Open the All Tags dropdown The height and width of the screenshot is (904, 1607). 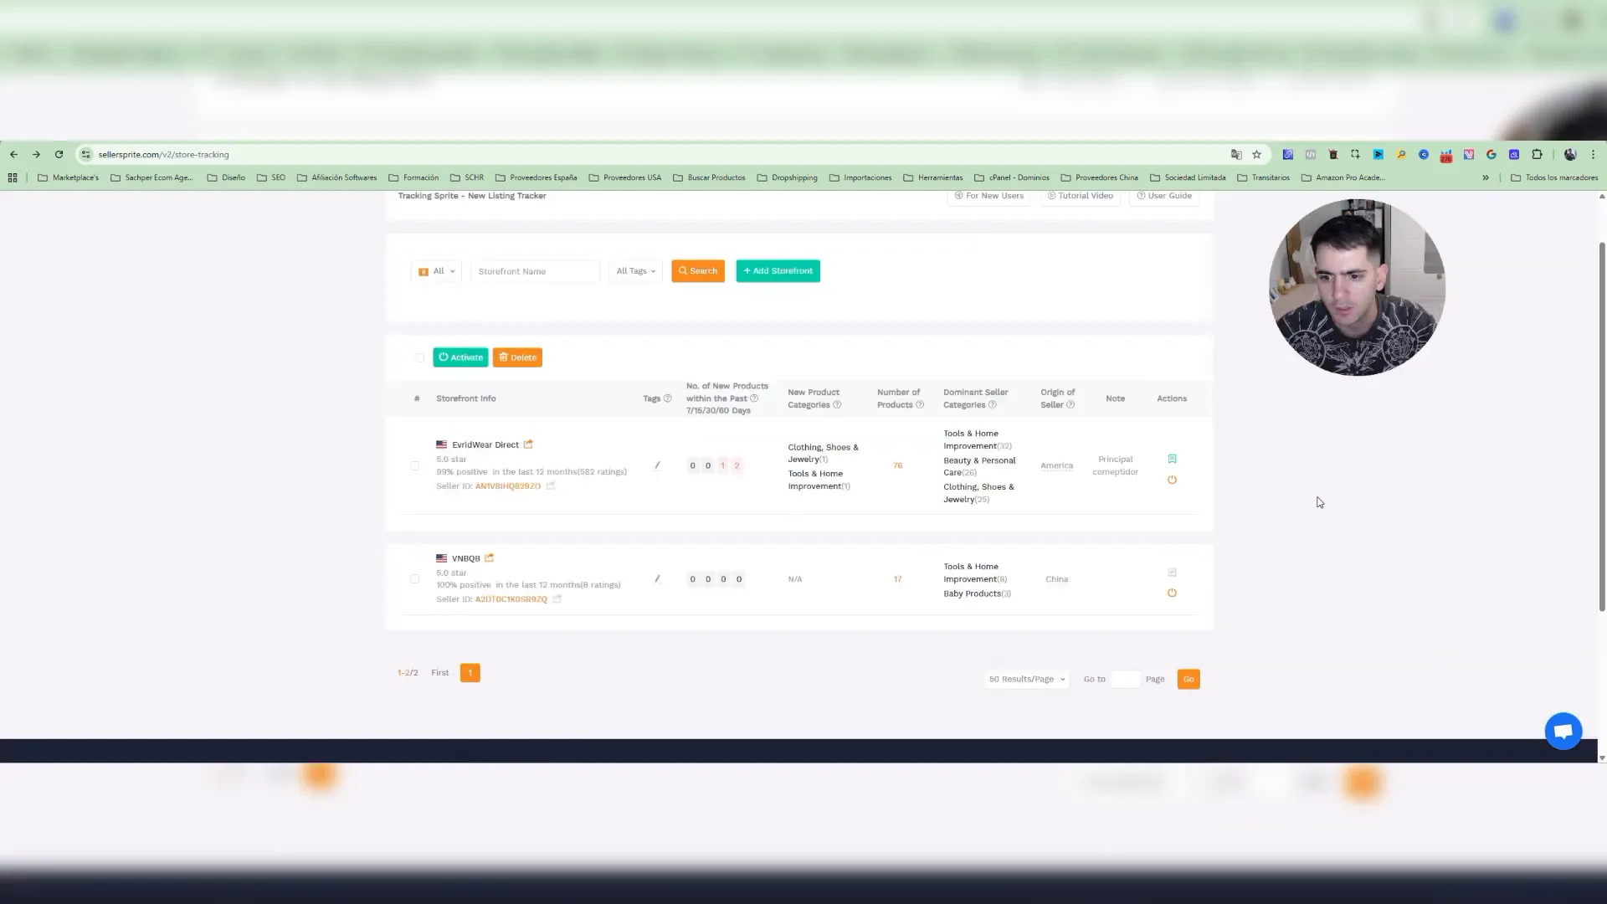pyautogui.click(x=636, y=271)
